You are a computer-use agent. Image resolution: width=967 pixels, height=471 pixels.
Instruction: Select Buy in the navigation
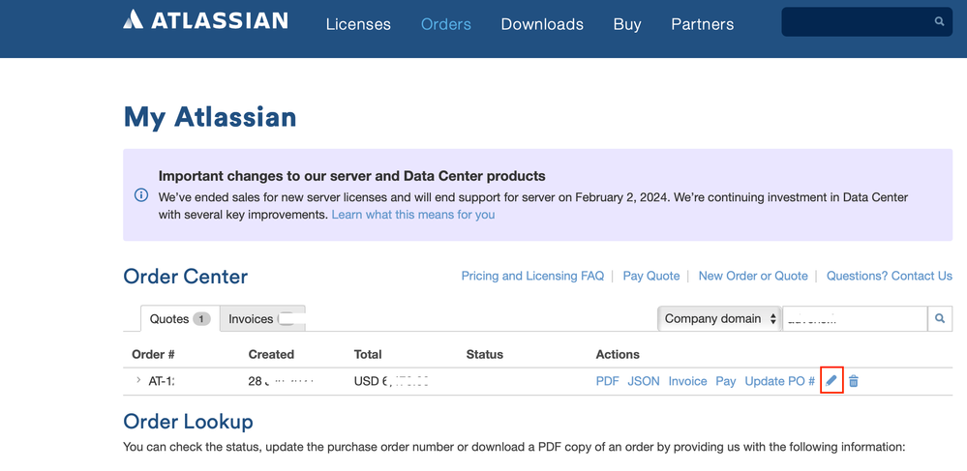click(x=627, y=24)
